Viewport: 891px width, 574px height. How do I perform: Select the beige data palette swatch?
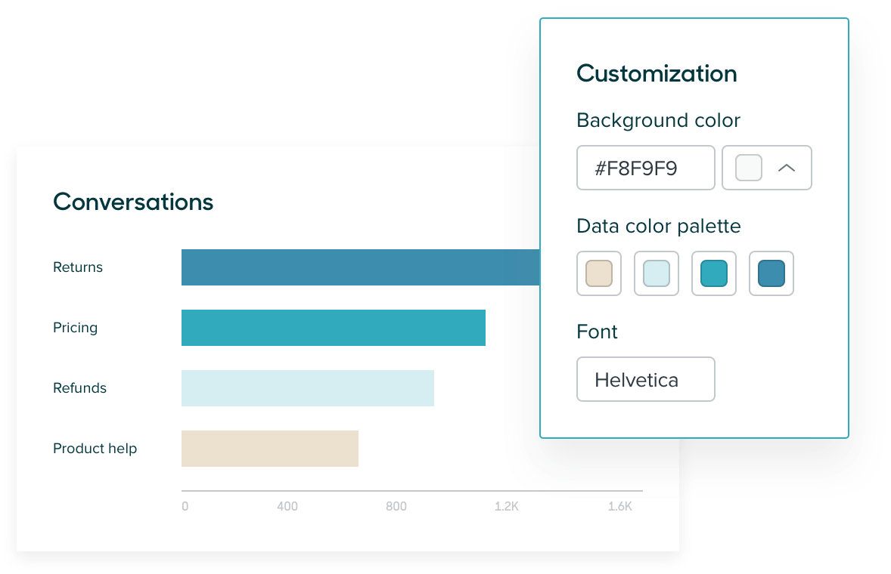click(x=599, y=273)
